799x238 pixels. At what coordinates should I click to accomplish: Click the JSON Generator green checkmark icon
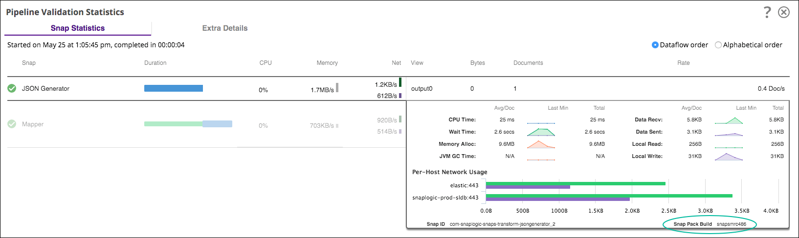point(12,88)
